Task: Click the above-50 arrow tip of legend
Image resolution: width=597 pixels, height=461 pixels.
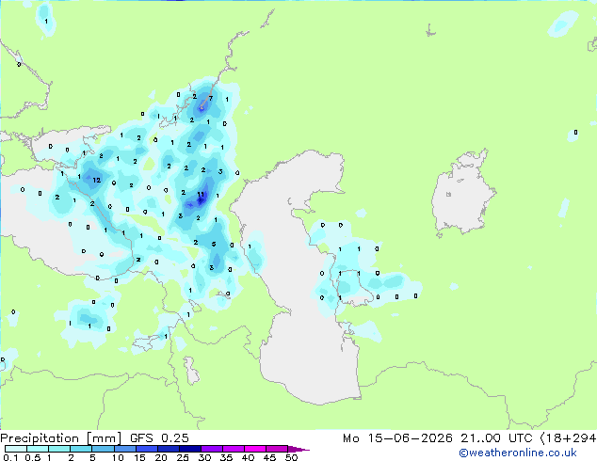Action: coord(298,449)
